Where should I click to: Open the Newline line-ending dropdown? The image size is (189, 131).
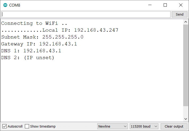pyautogui.click(x=112, y=126)
